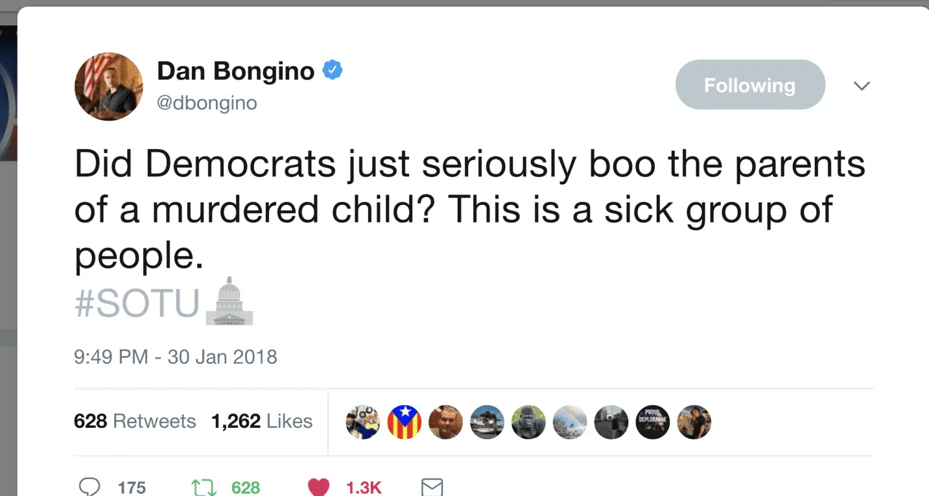Open direct message envelope icon

coord(432,487)
